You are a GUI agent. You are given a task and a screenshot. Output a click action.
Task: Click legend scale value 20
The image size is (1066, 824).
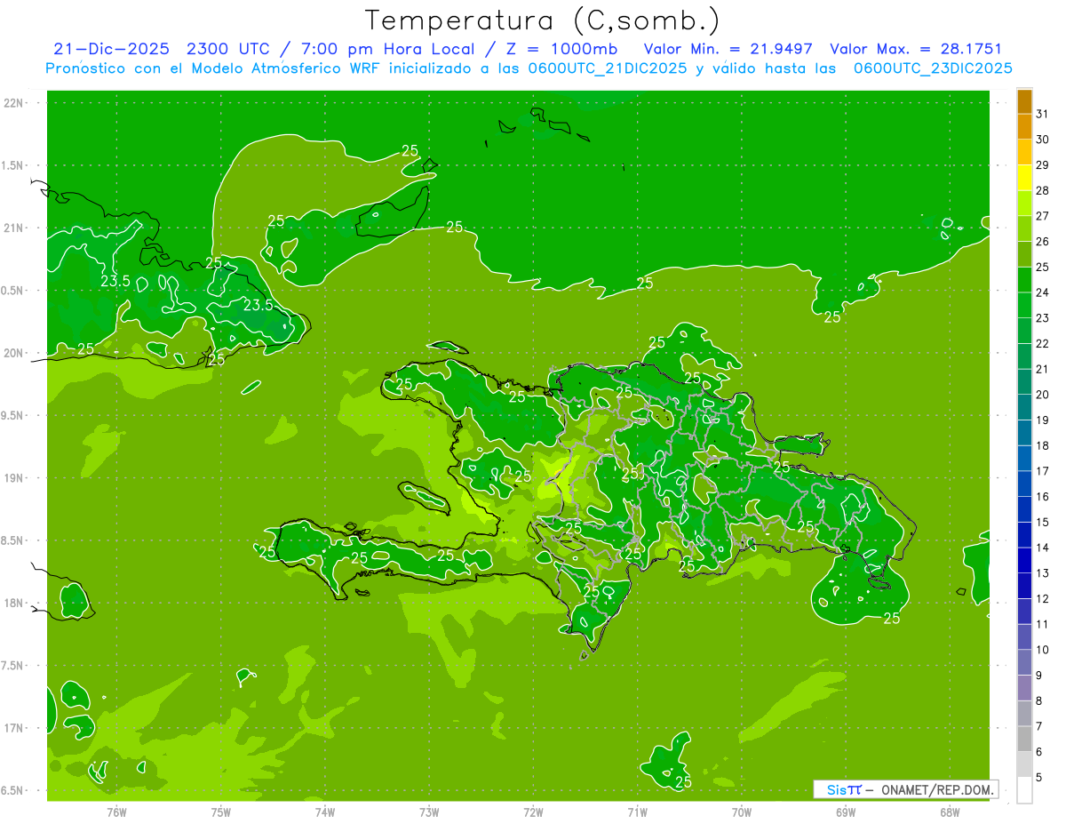(x=1042, y=395)
